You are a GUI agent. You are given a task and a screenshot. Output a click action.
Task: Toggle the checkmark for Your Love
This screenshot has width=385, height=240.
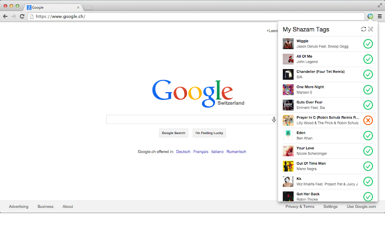(x=368, y=151)
